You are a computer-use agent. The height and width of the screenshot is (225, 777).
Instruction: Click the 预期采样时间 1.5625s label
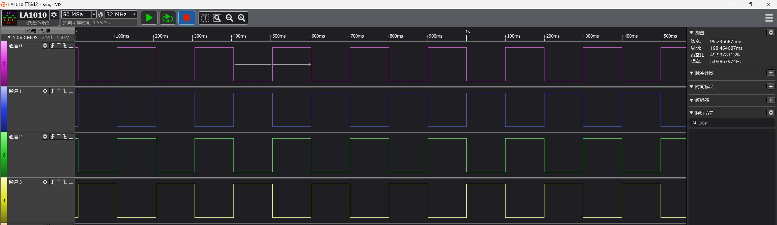[x=86, y=23]
